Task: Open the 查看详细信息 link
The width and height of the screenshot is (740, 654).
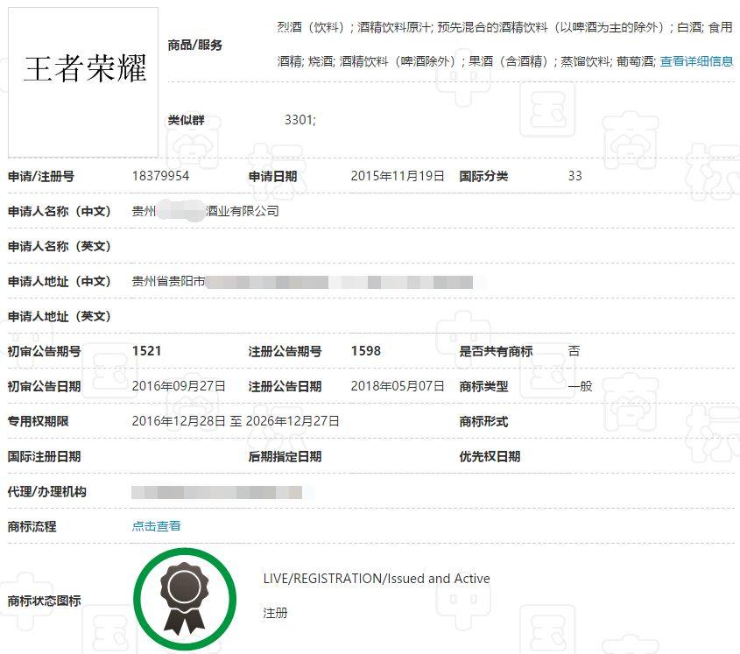Action: click(x=696, y=61)
